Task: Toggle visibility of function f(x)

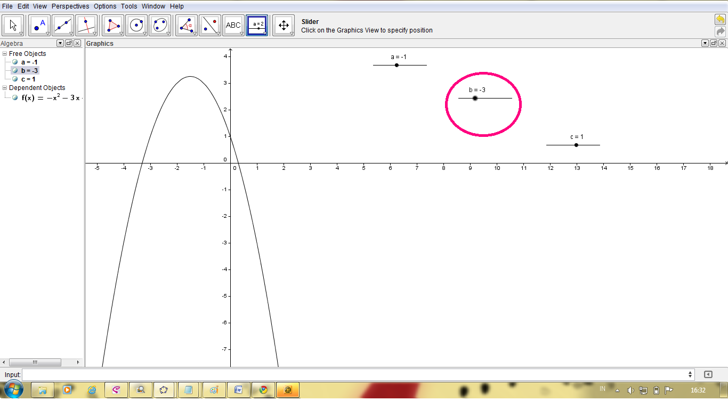Action: pos(15,97)
